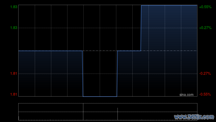Click the 1.83 price label aligned with +0.55%

(14, 7)
